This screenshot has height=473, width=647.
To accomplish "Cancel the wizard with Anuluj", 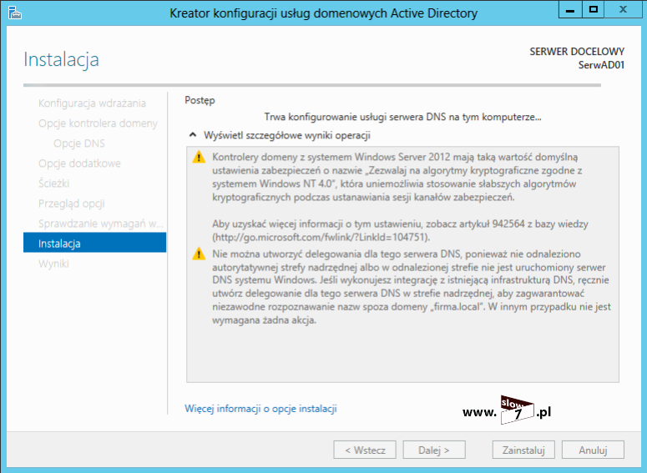I will point(592,450).
